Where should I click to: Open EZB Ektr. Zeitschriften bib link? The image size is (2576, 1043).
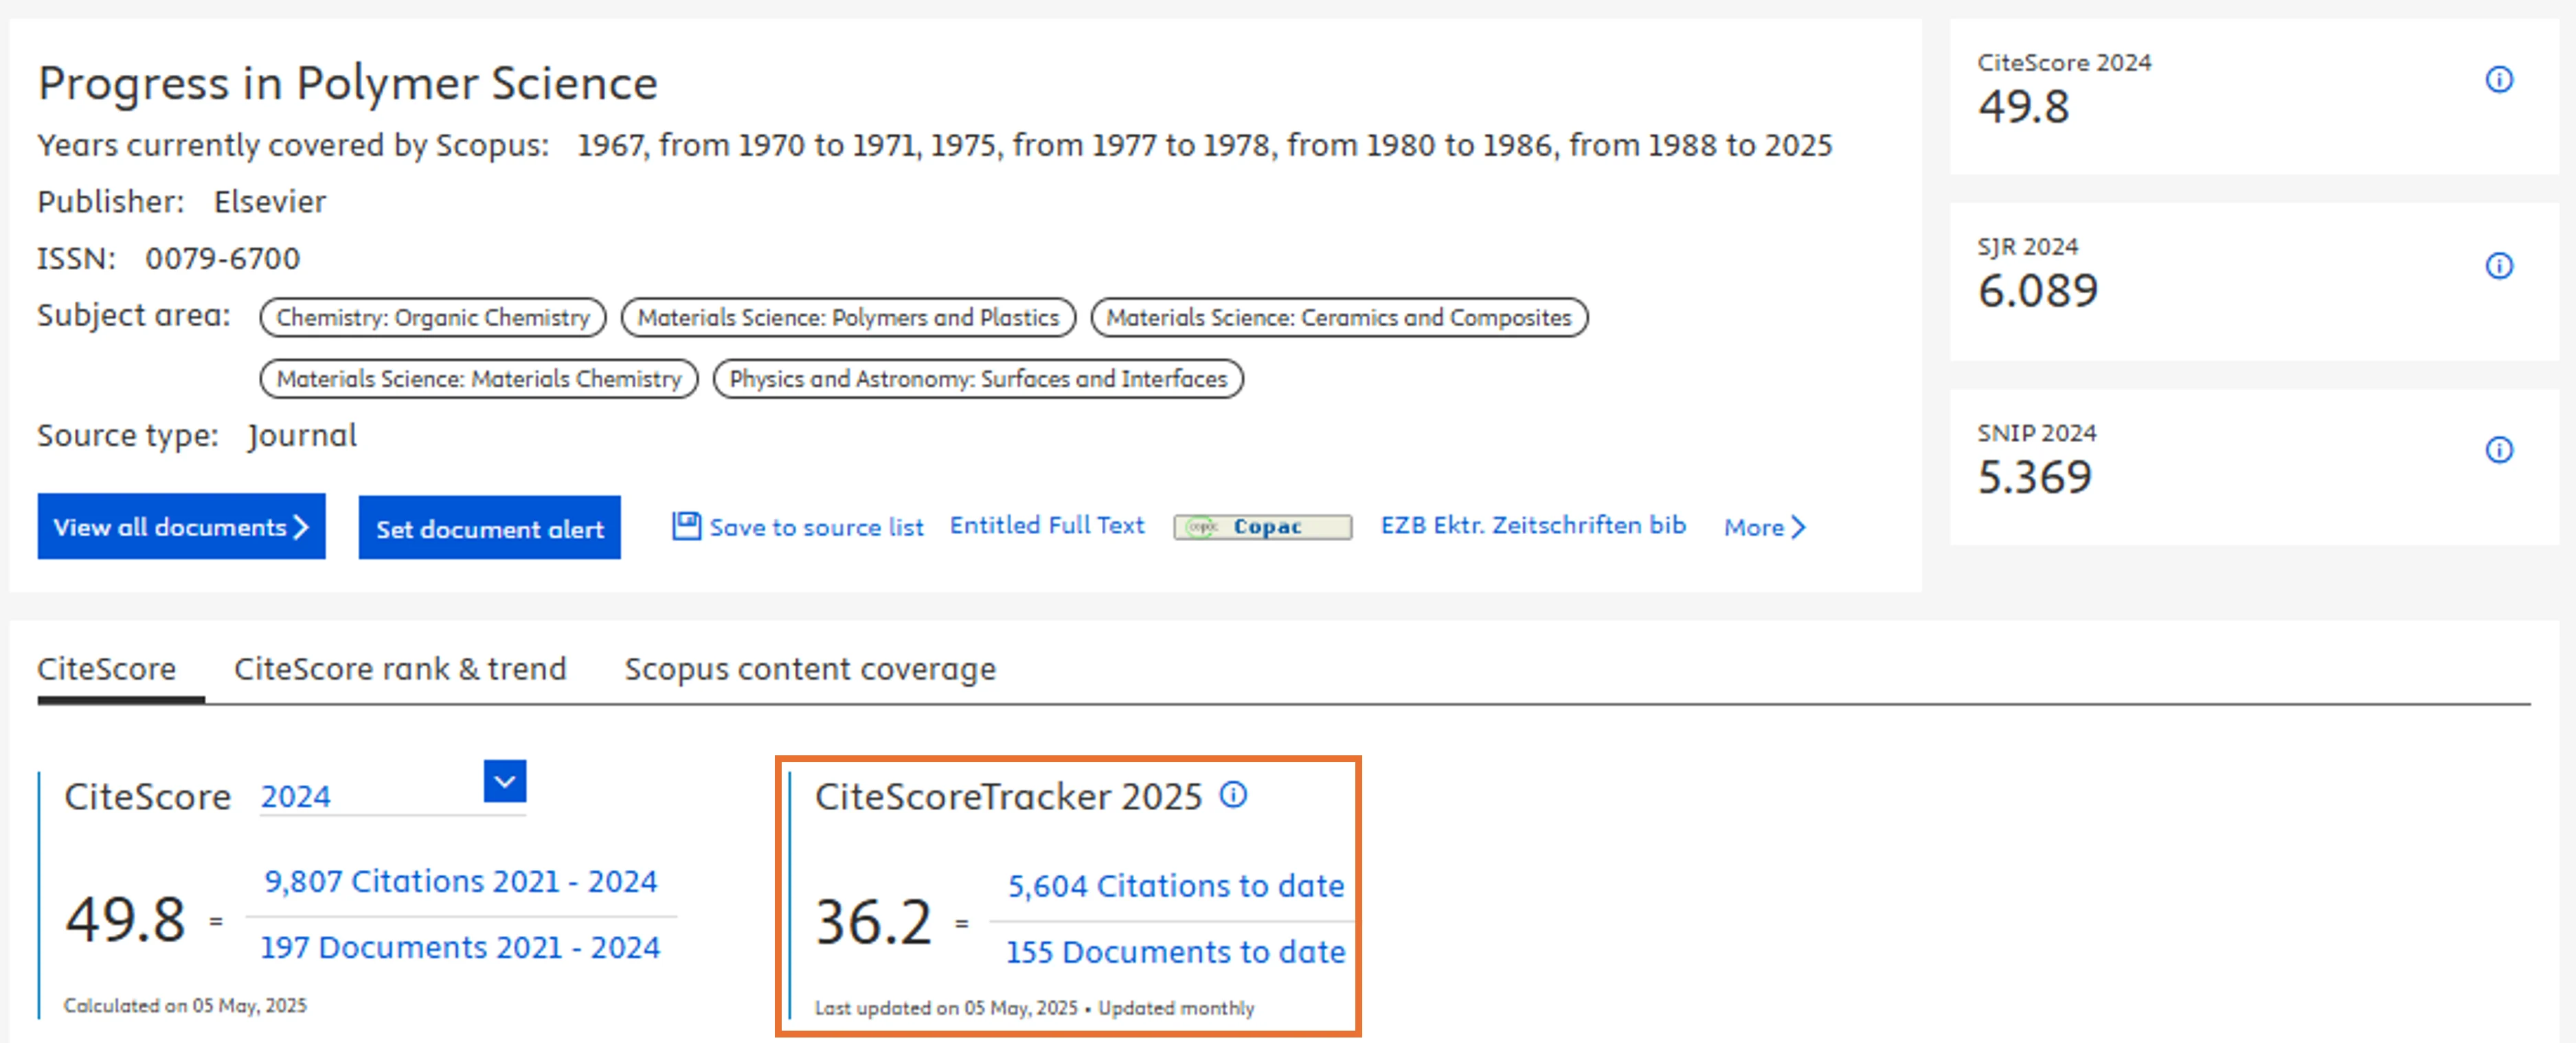tap(1532, 526)
